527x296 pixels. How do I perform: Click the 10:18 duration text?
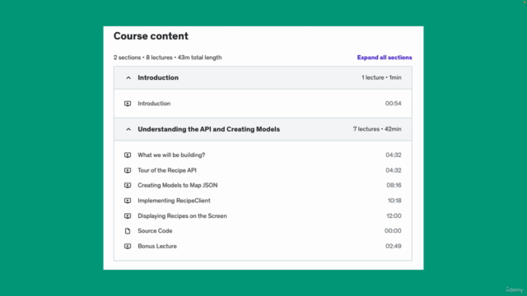coord(394,201)
